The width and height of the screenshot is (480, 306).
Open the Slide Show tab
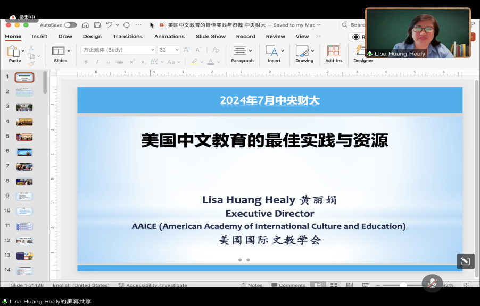tap(210, 36)
